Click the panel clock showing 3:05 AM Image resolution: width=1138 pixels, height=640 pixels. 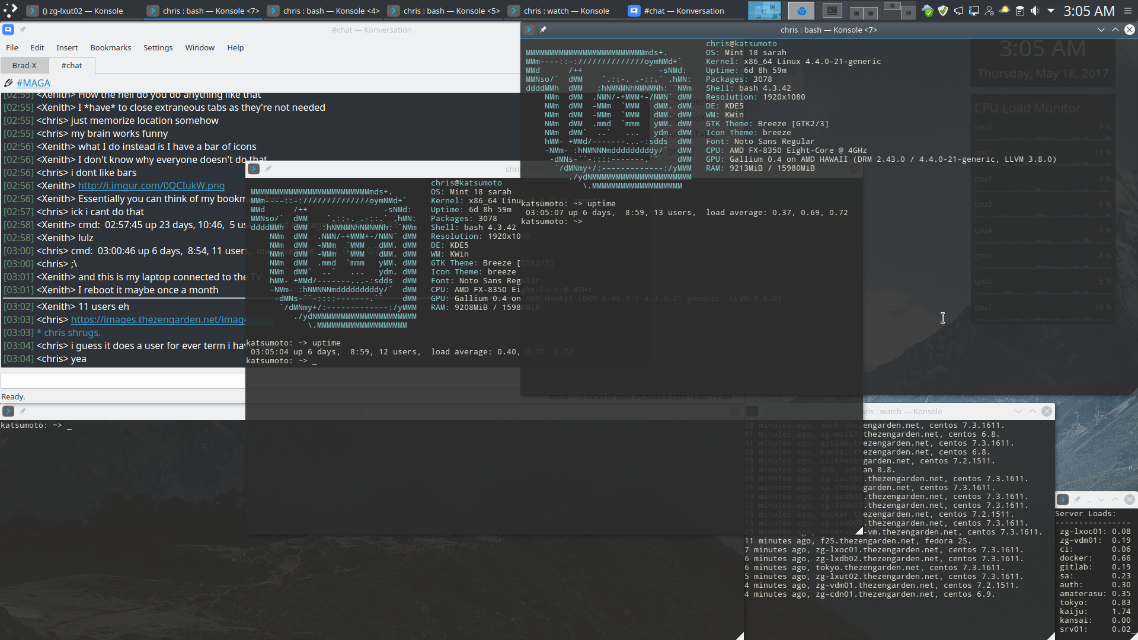click(1089, 11)
